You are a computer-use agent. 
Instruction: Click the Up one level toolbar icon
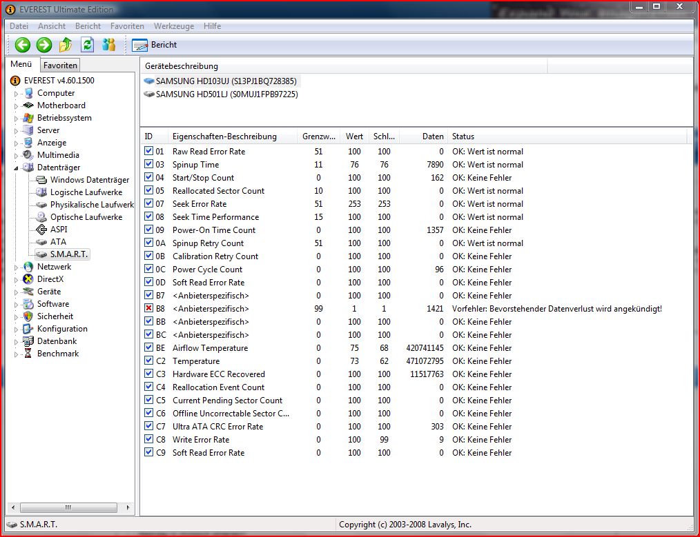pos(66,45)
